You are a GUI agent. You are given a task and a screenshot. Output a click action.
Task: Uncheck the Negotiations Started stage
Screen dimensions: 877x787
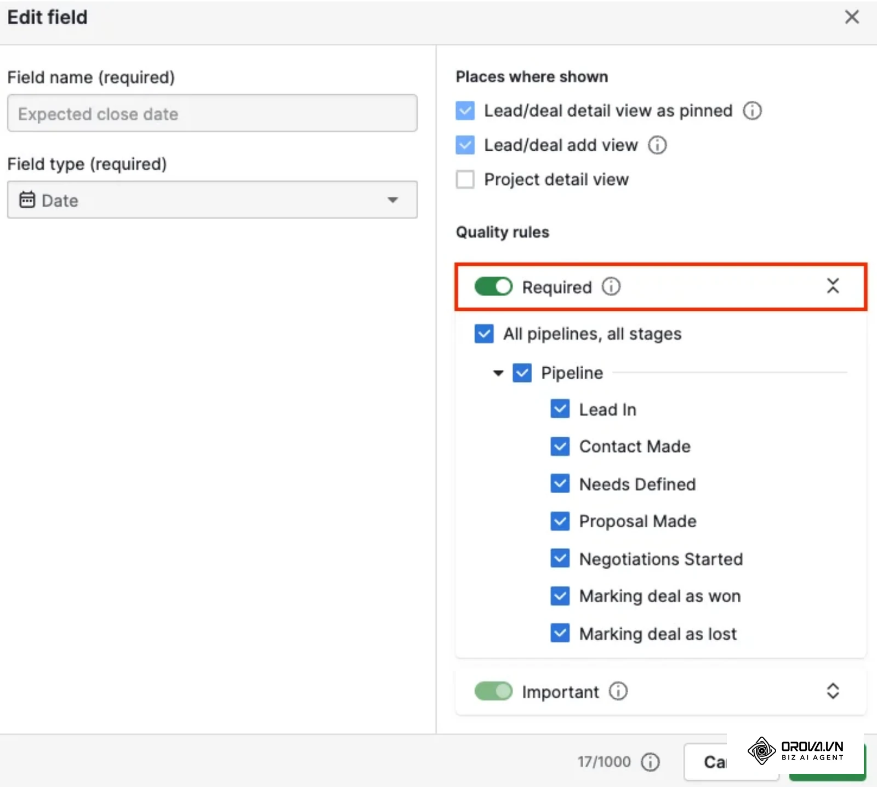pos(560,558)
